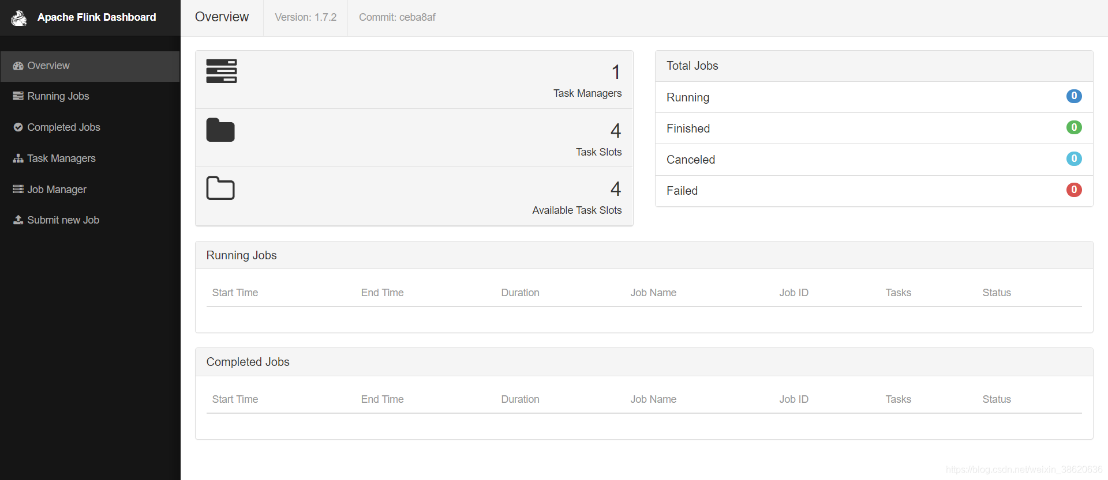Click the Available Task Slots label

(x=577, y=210)
